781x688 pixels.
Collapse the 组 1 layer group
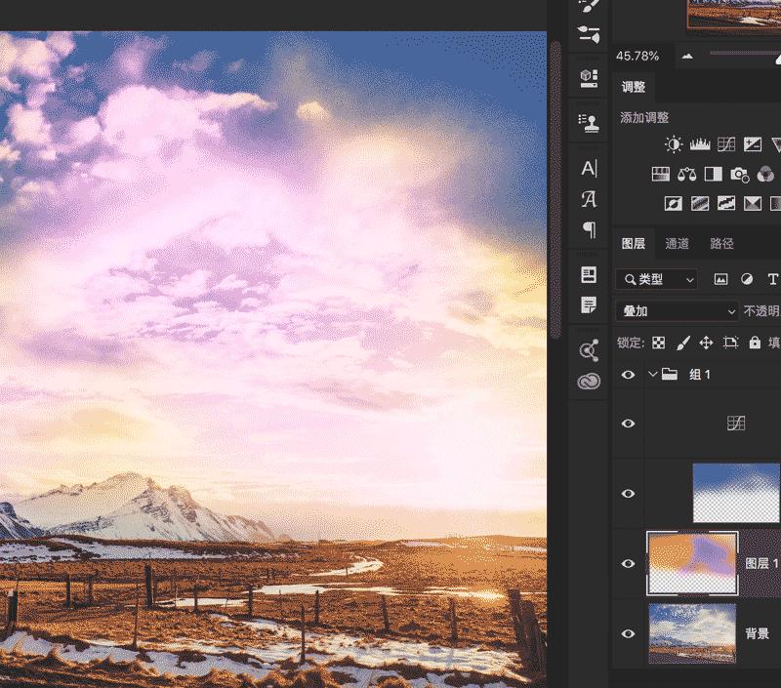pyautogui.click(x=652, y=374)
